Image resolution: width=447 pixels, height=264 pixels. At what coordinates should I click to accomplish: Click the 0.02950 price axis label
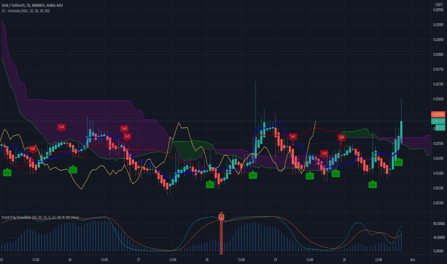438,10
